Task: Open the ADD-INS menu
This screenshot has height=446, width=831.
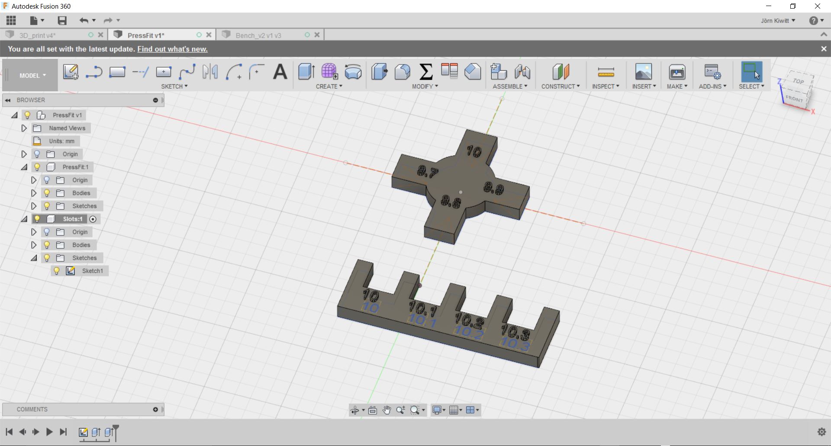Action: click(x=712, y=87)
